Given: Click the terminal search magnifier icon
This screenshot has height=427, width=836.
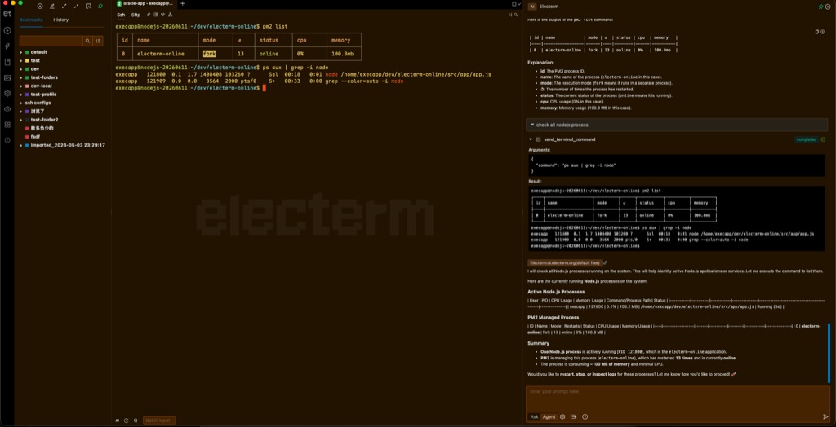Looking at the screenshot, I should pos(516,15).
